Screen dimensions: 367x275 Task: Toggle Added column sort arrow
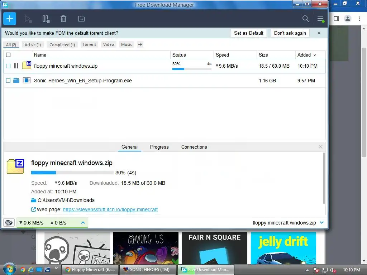(x=315, y=55)
